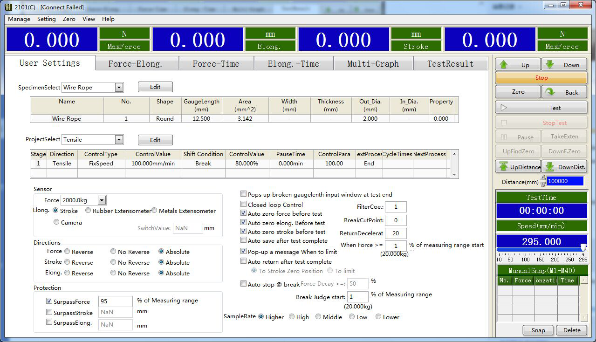Switch to the Force-Elong. tab
Viewport: 596px width, 342px height.
click(x=136, y=64)
